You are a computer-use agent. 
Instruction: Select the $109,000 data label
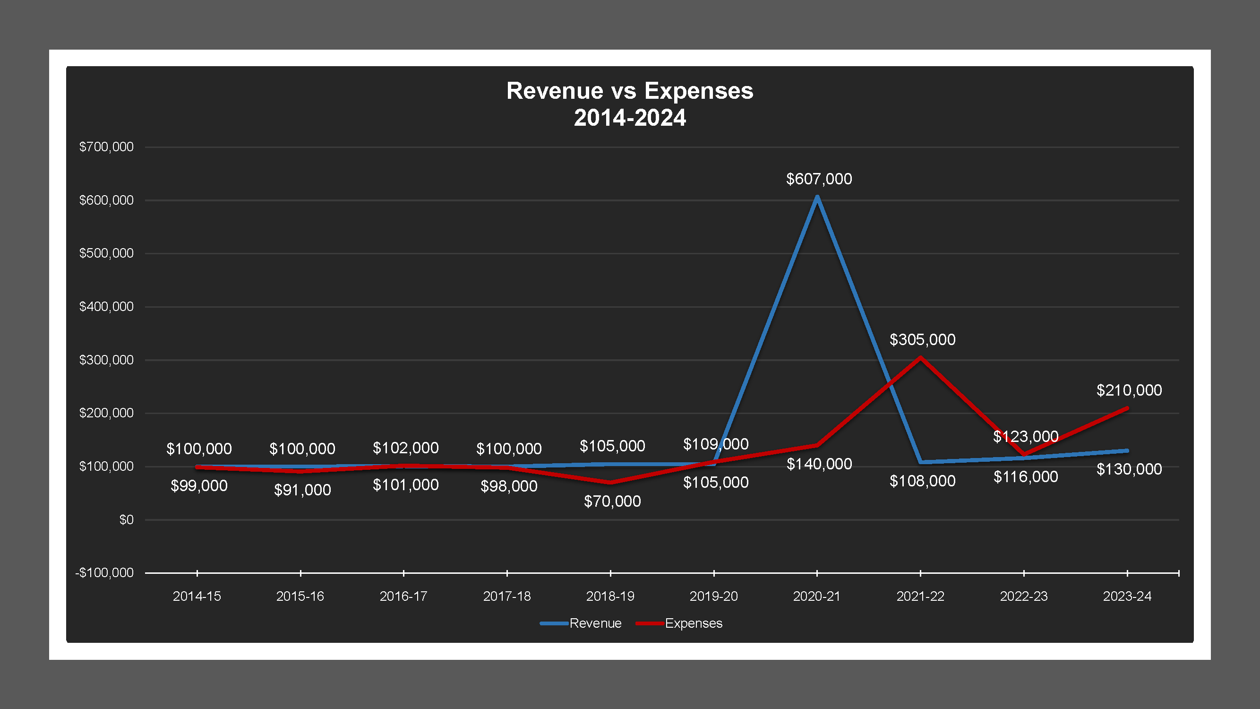tap(716, 444)
